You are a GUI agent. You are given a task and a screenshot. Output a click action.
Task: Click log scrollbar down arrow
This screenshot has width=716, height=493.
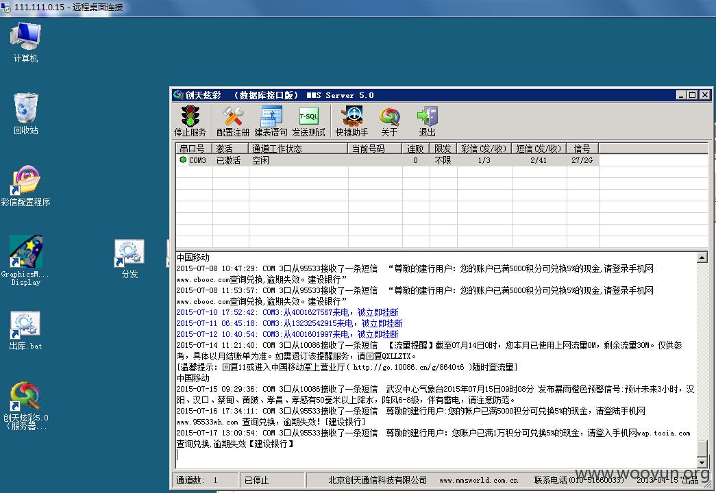(702, 462)
